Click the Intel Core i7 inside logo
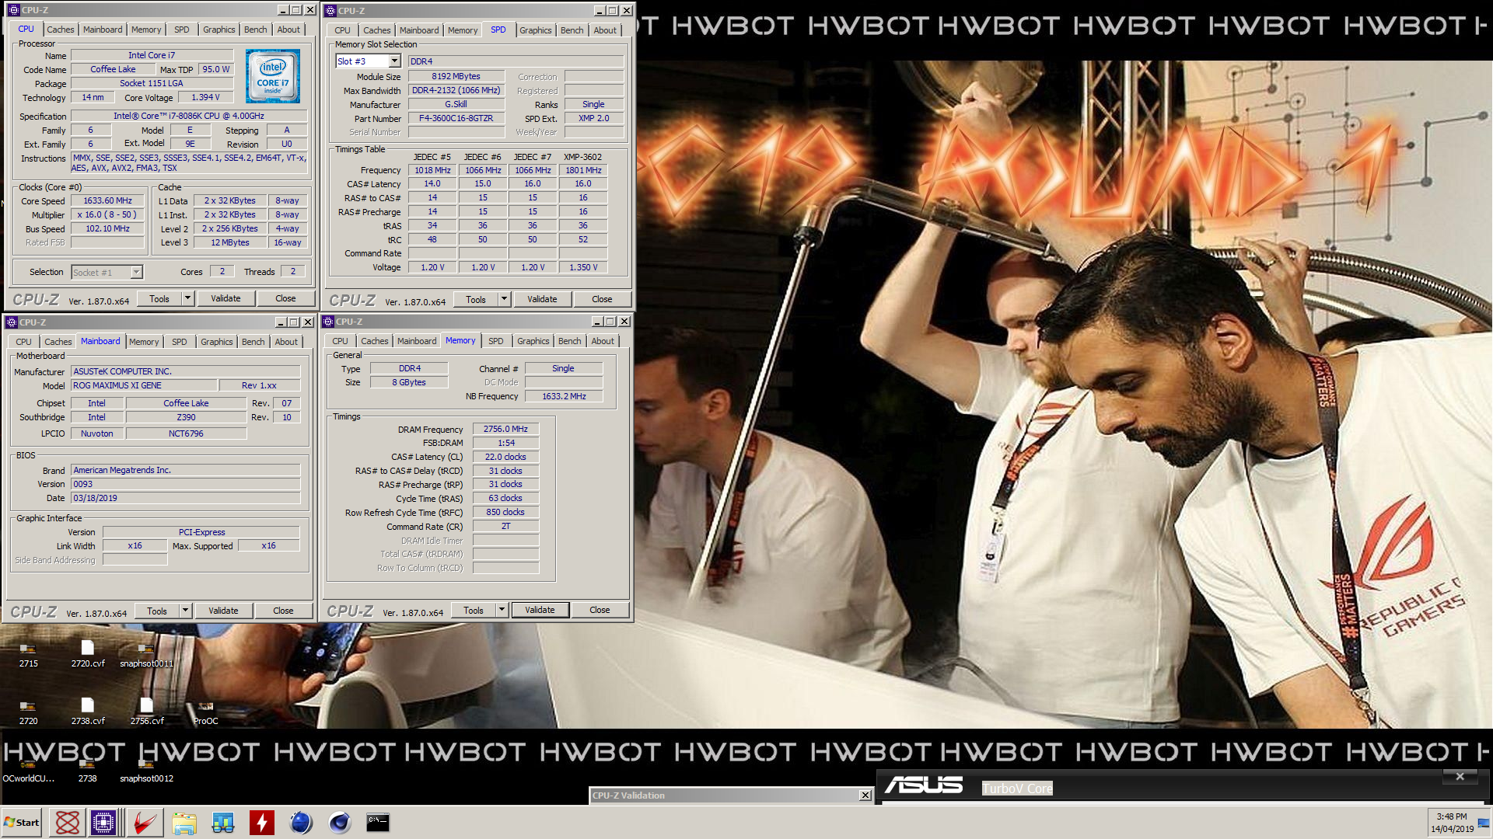This screenshot has width=1493, height=839. pos(273,76)
